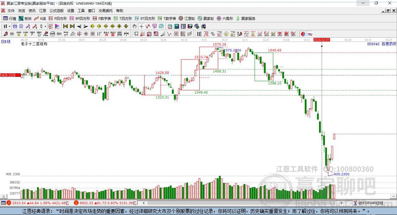397x215 pixels.
Task: Open the 公式选股 menu
Action: pyautogui.click(x=57, y=10)
